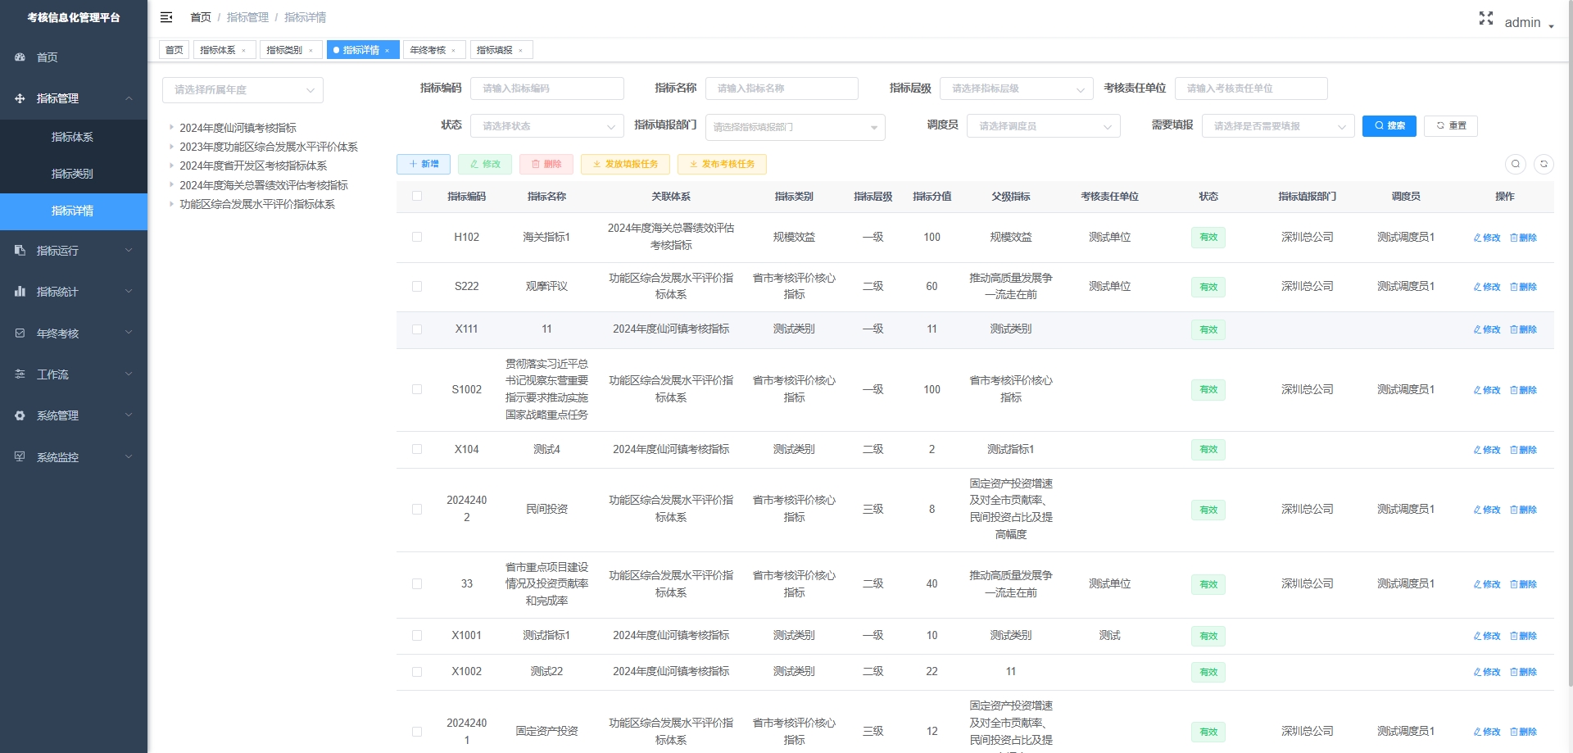
Task: Close the 指标体系 tab
Action: [x=243, y=51]
